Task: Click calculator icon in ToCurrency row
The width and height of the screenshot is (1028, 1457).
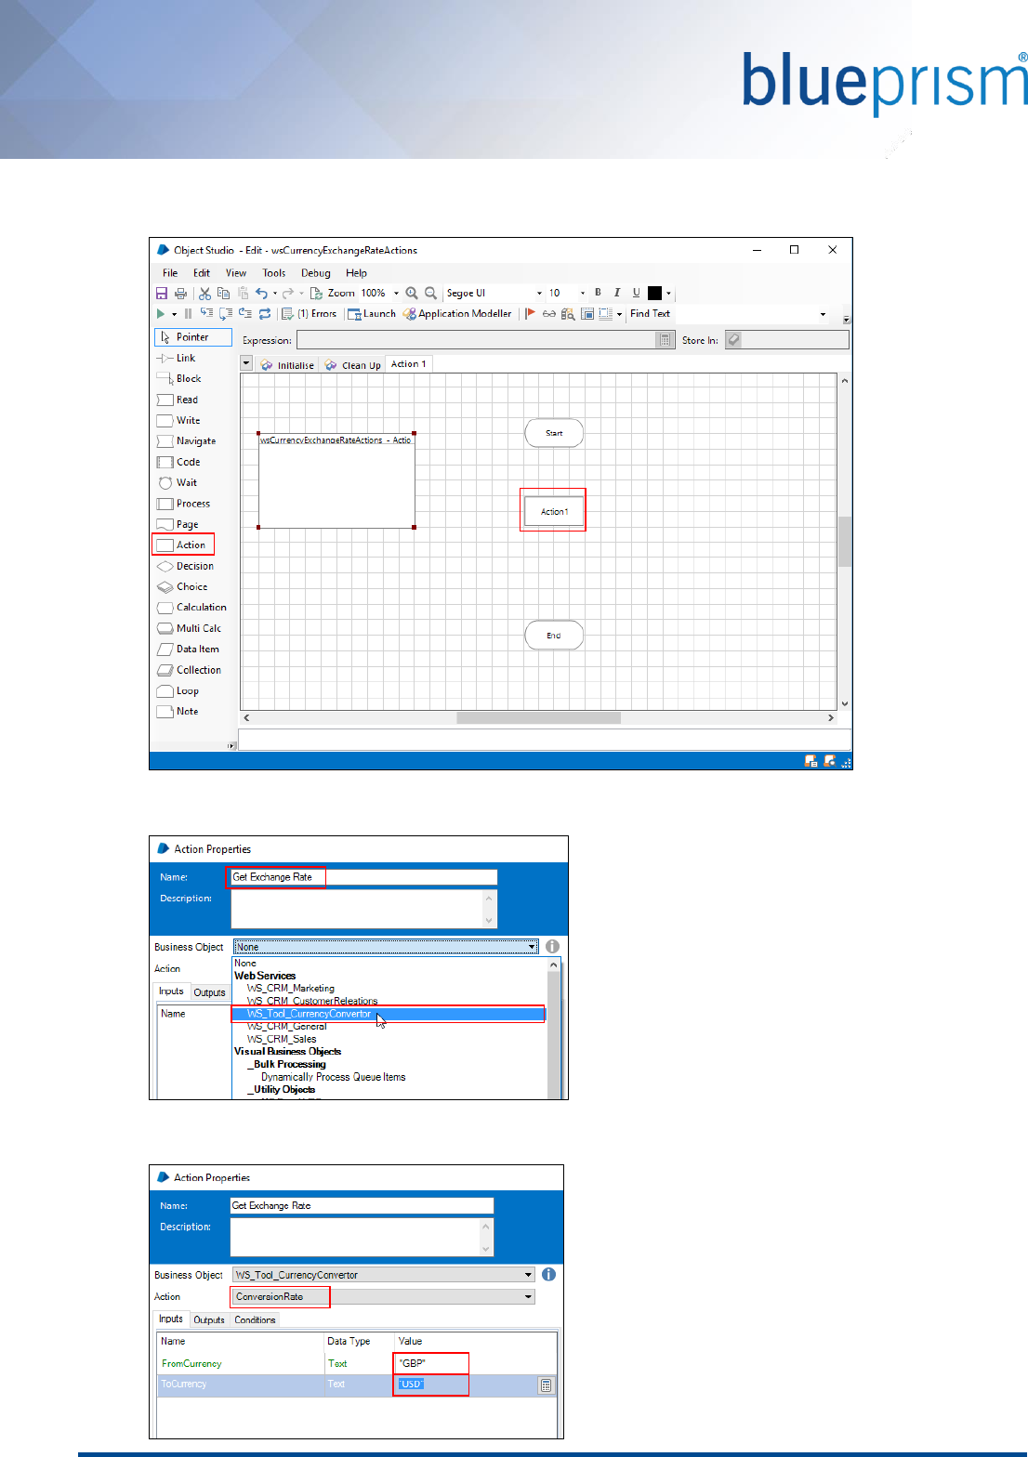Action: [x=547, y=1385]
